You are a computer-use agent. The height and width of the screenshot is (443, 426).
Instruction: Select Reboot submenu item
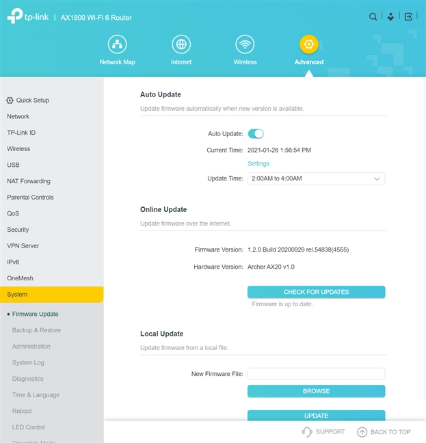(x=22, y=411)
